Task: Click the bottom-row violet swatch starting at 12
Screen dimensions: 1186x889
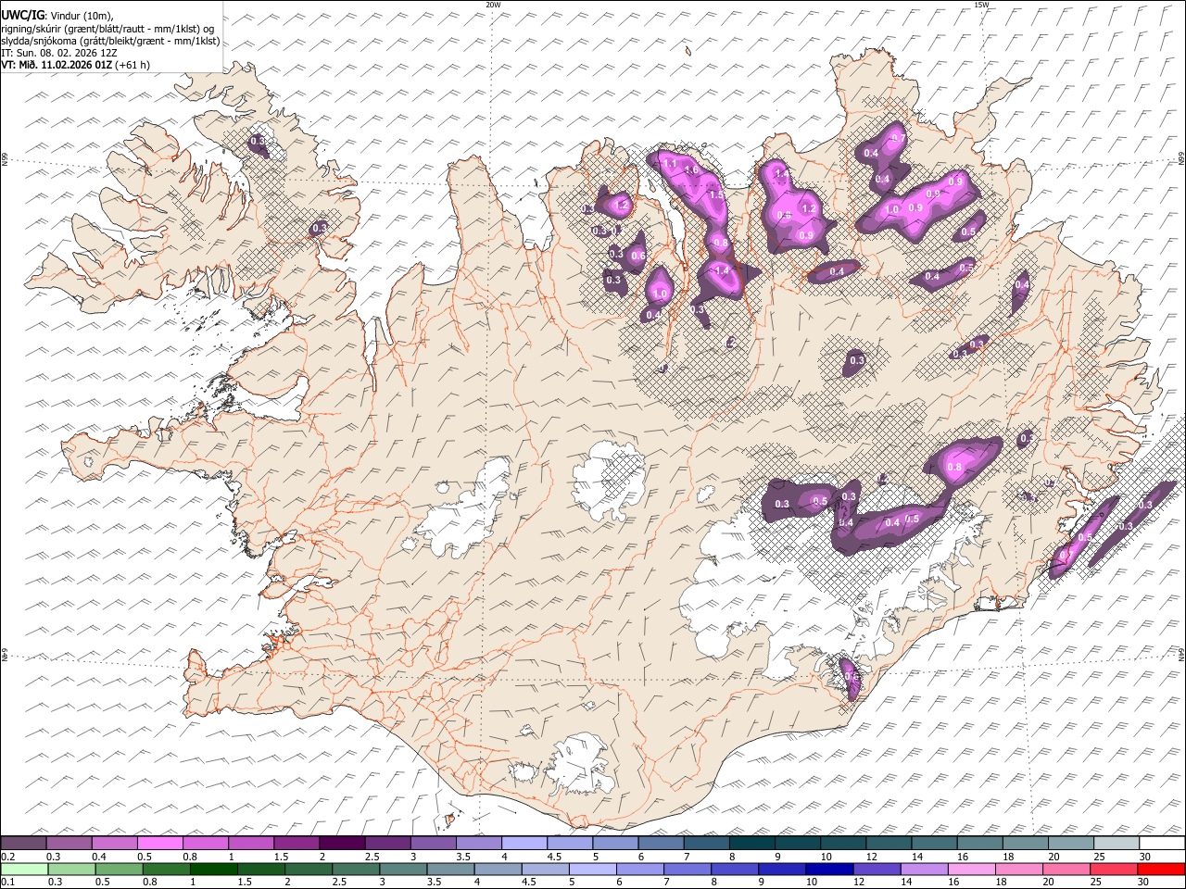Action: pyautogui.click(x=877, y=869)
